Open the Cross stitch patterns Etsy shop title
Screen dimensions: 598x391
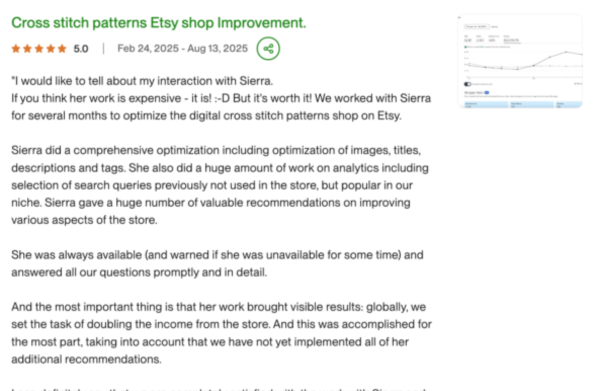(x=158, y=23)
